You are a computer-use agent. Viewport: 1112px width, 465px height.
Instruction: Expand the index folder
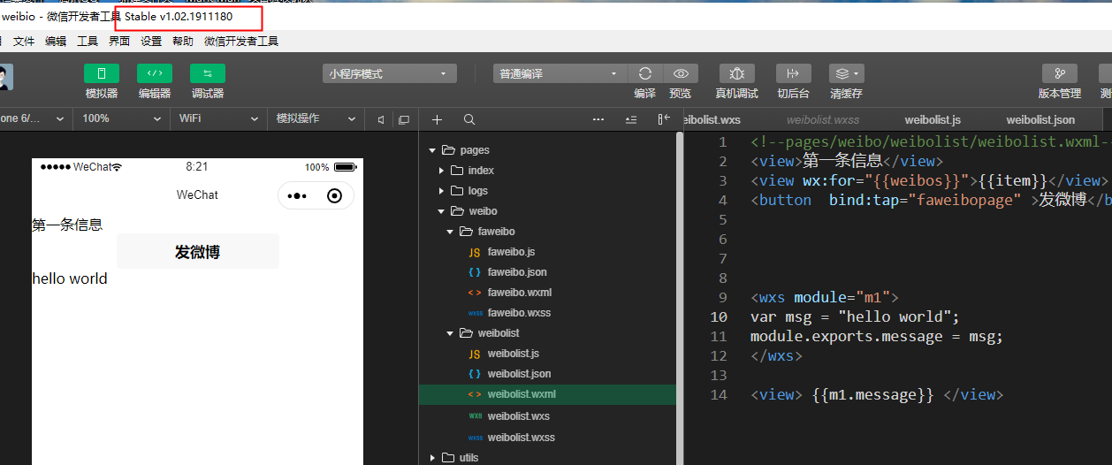(x=442, y=171)
